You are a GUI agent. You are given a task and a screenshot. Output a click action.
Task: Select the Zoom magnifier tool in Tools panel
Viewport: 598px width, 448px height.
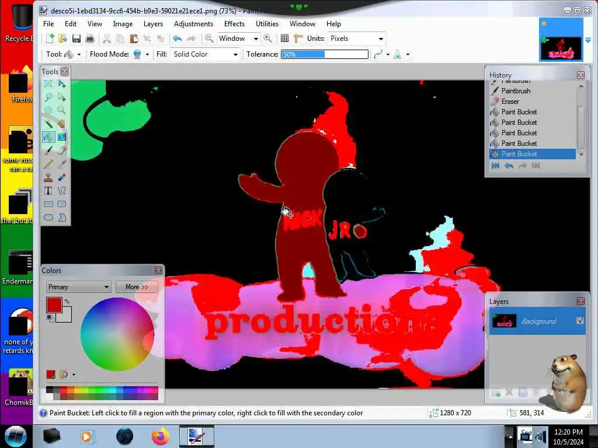pyautogui.click(x=62, y=110)
